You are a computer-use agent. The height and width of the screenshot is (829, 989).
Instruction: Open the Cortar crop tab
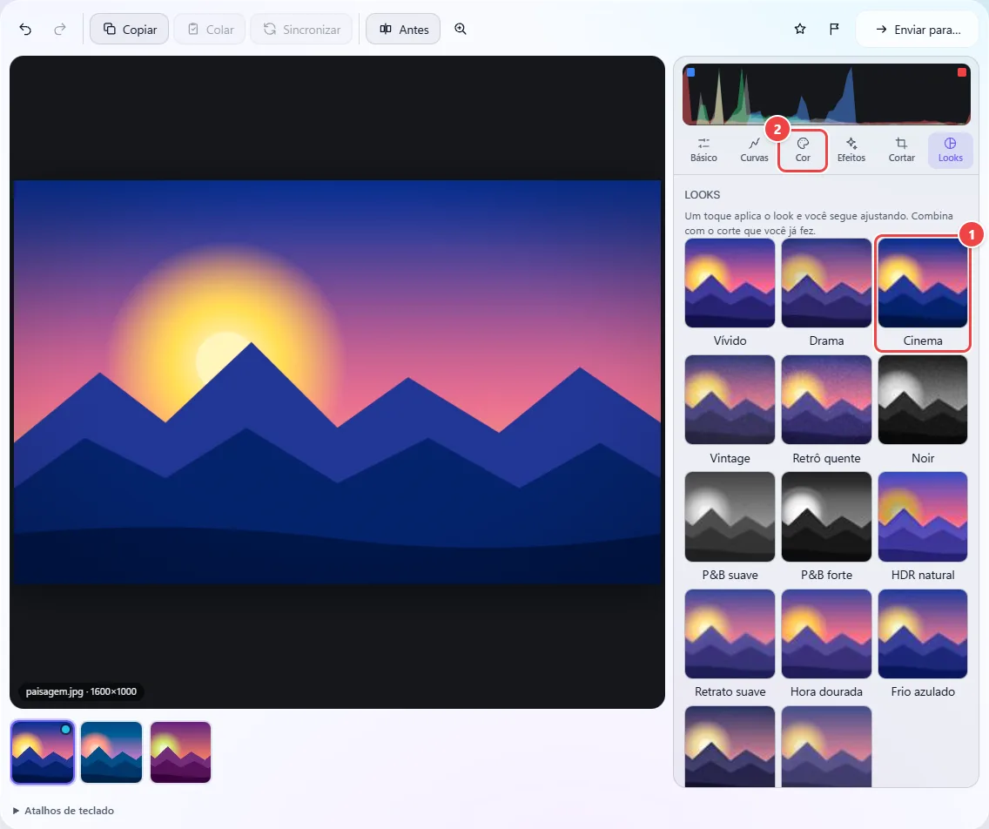click(x=901, y=150)
